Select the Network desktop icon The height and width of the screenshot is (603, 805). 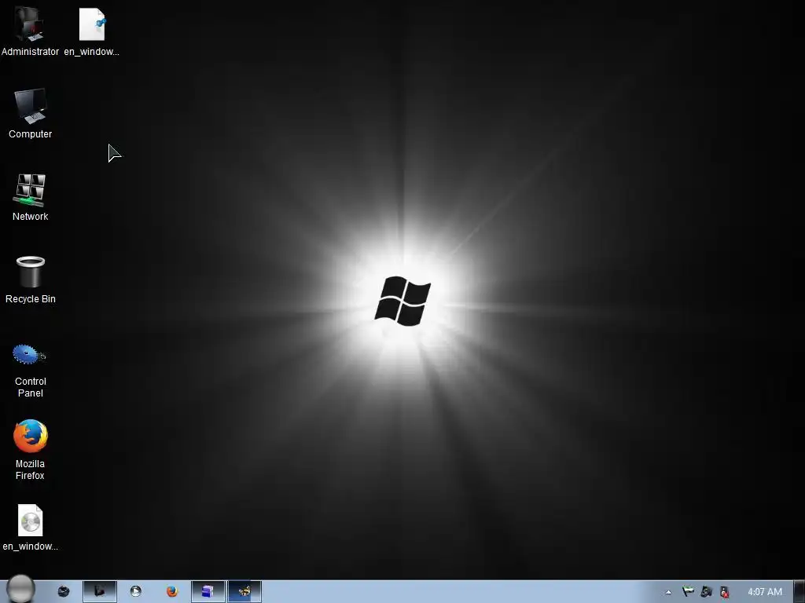pos(31,197)
